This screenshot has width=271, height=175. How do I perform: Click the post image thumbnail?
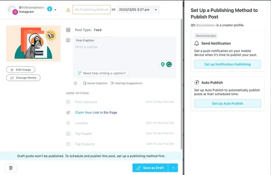(x=33, y=43)
